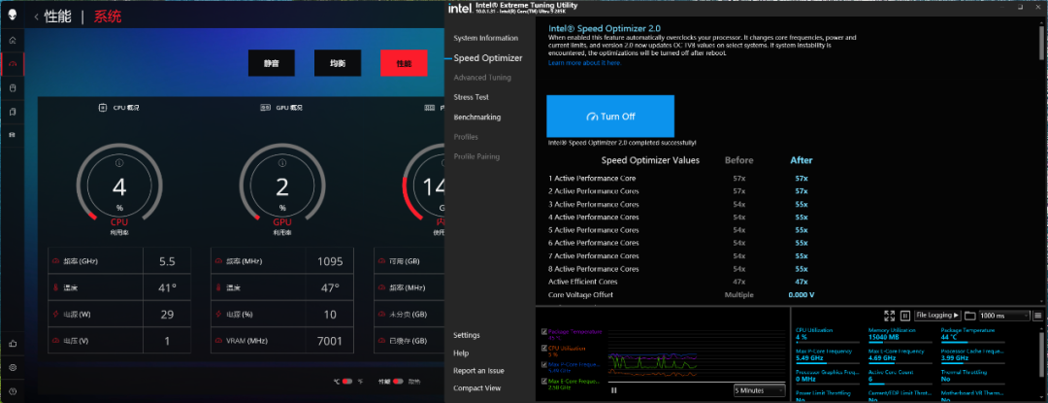Click the Alienware alien head logo
Viewport: 1048px width, 403px height.
coord(12,17)
